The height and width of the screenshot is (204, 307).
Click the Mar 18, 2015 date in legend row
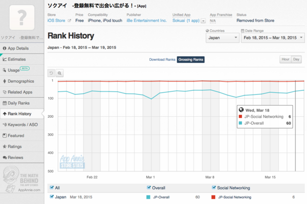click(81, 197)
